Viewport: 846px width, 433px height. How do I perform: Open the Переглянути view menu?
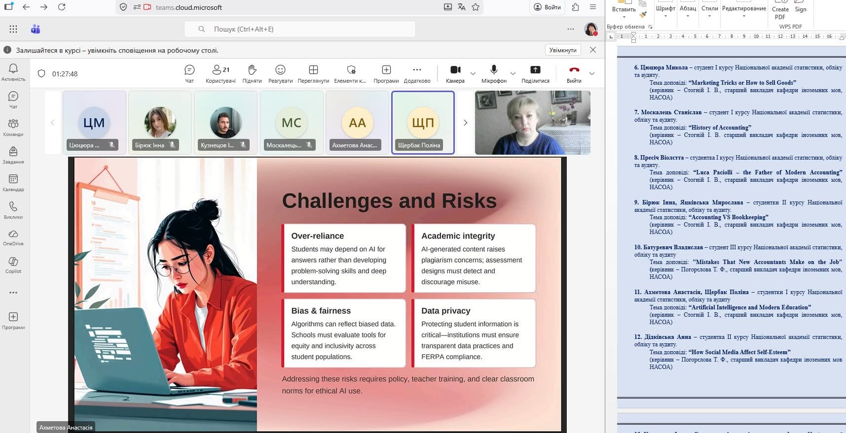[313, 73]
